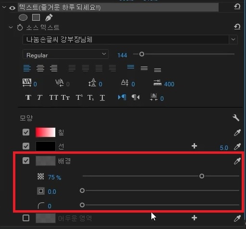Add another shadow with the 어두운 영역 plus
Screen dimensions: 246x229
click(194, 218)
